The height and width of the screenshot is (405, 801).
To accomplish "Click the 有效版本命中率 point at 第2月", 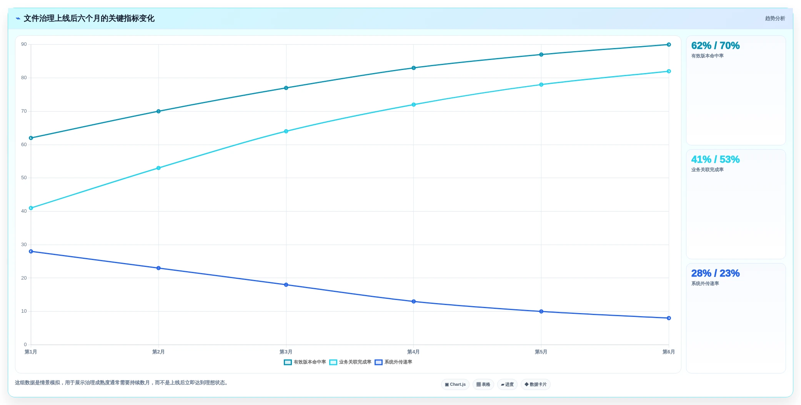I will point(158,112).
